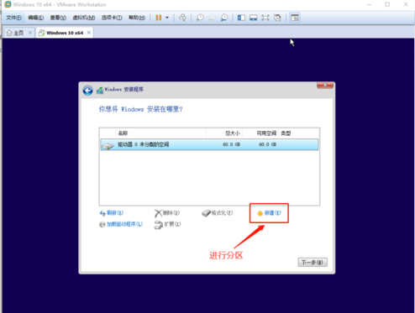
Task: Open the 文件(F) menu
Action: point(13,18)
